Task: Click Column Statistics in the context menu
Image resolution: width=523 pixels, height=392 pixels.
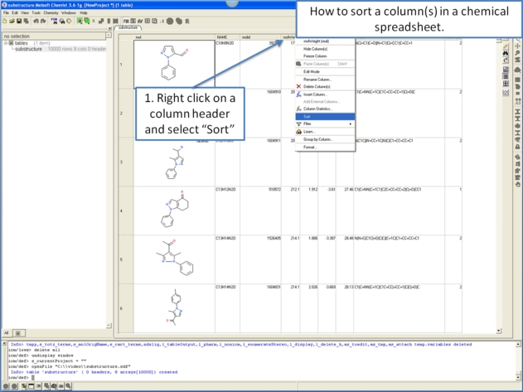Action: coord(317,109)
